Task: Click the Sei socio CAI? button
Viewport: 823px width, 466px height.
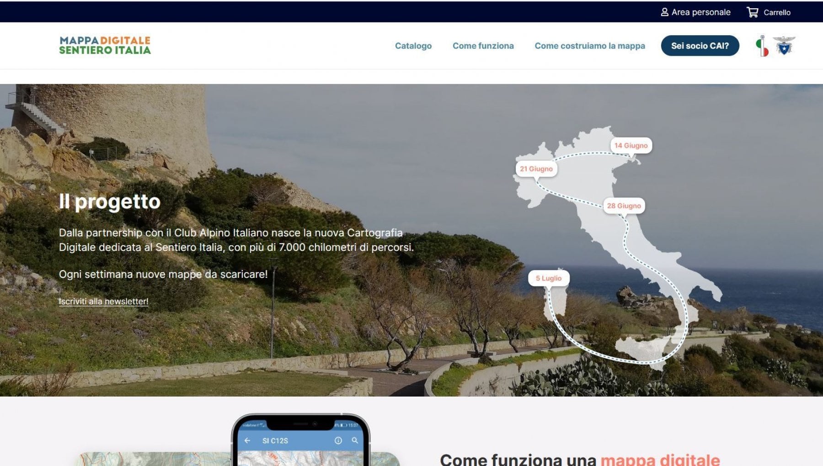Action: coord(700,46)
